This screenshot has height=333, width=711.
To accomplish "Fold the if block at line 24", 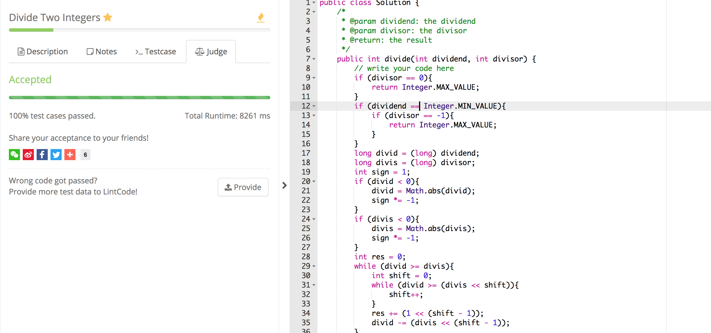I will click(x=314, y=219).
